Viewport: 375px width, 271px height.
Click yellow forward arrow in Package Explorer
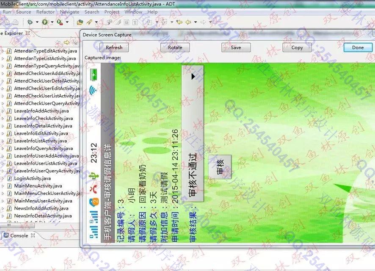coord(66,42)
